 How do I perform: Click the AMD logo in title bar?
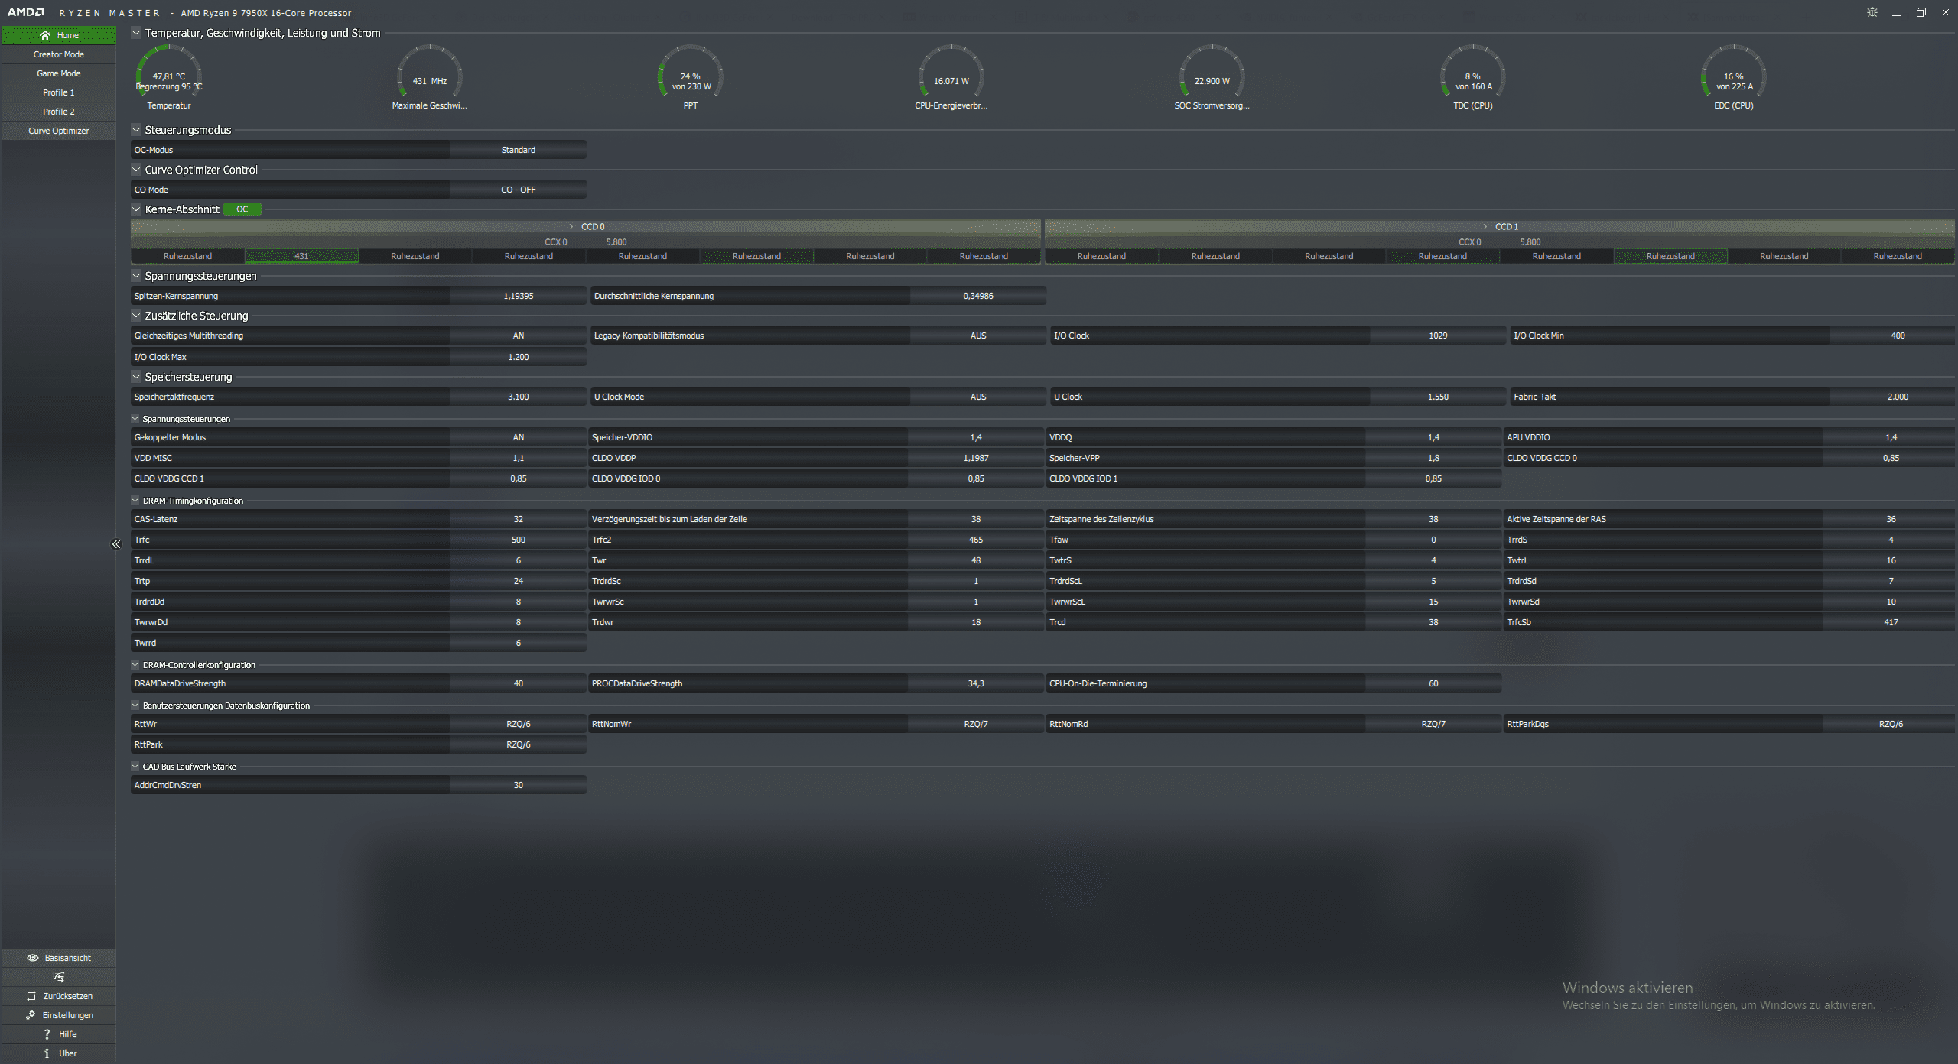[x=26, y=12]
